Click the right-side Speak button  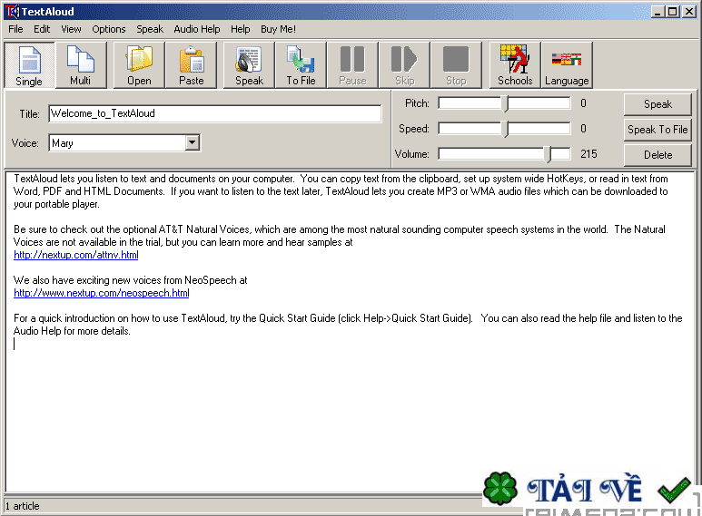tap(658, 104)
